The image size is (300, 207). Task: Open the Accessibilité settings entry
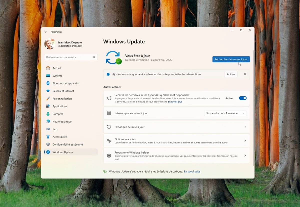tap(71, 137)
